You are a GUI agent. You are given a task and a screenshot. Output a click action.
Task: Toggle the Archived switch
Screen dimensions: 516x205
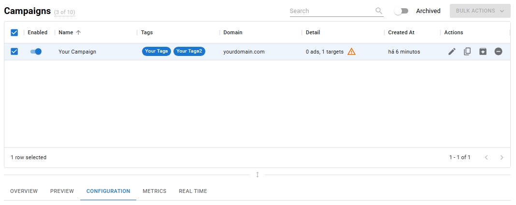[x=401, y=11]
